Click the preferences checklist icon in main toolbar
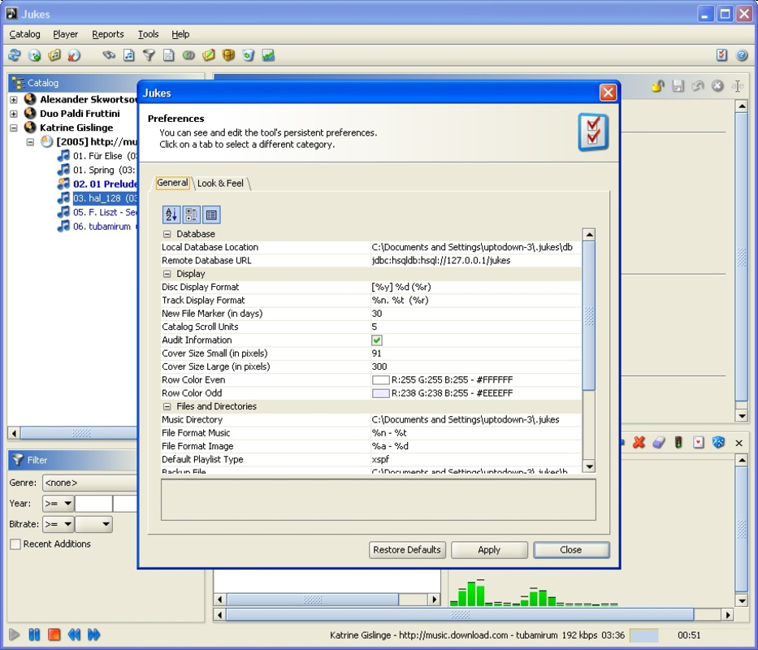758x650 pixels. click(721, 55)
